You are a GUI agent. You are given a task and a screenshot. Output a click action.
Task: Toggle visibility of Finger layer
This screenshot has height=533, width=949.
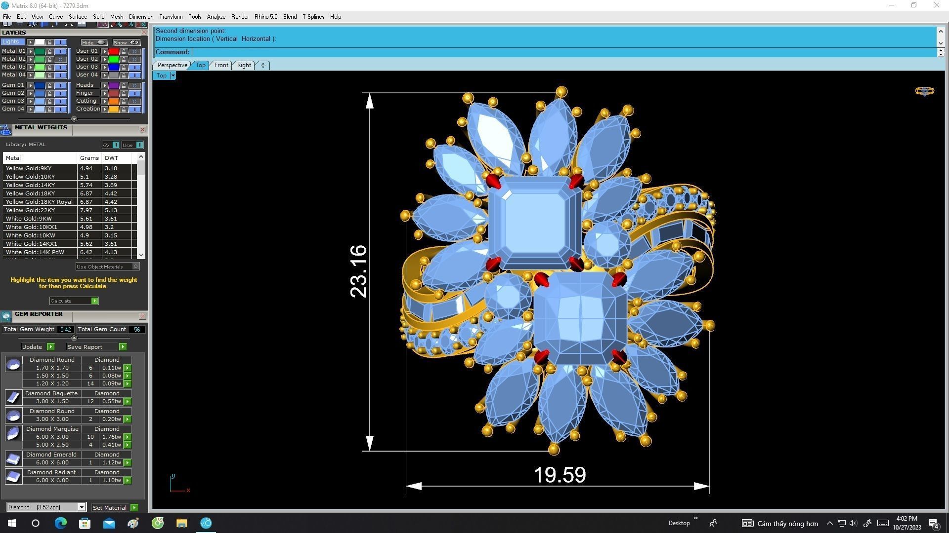(x=134, y=93)
